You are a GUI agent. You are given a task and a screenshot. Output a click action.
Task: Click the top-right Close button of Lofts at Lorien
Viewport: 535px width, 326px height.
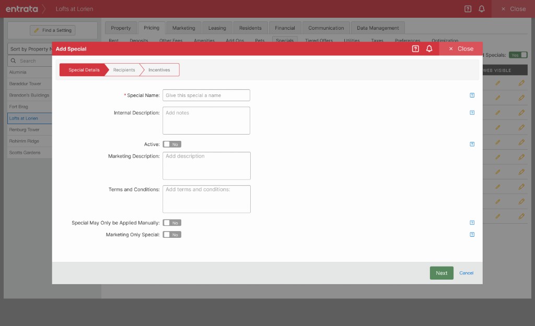pyautogui.click(x=513, y=9)
